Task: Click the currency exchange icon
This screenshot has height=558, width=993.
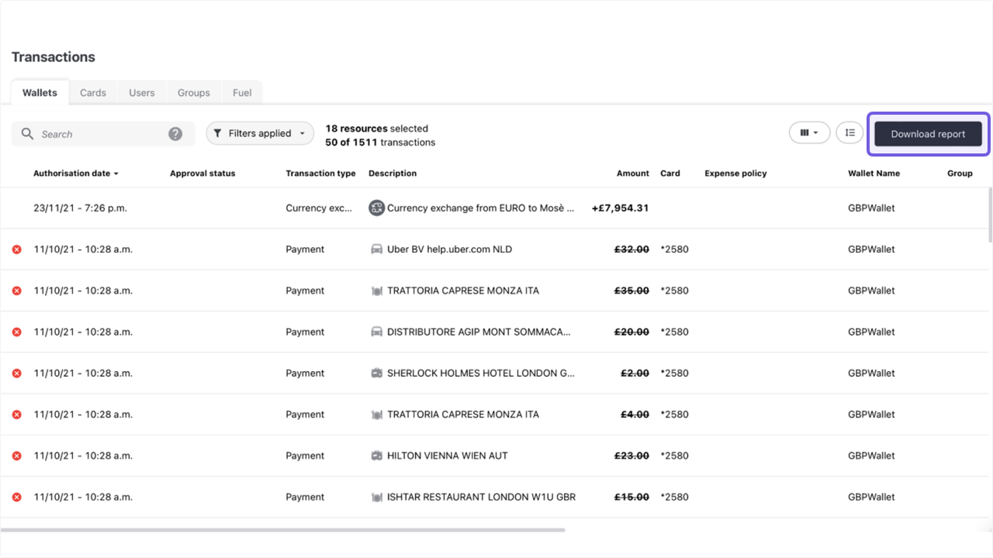Action: click(x=377, y=208)
